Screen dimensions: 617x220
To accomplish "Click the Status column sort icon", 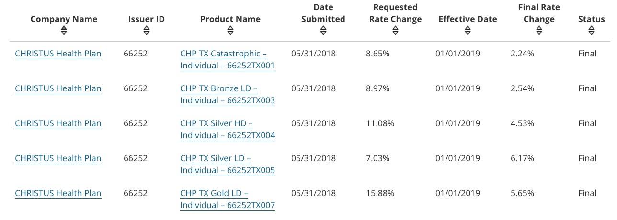I will (x=592, y=31).
